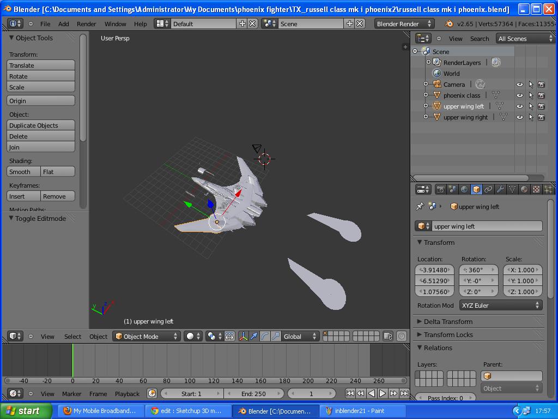Open the Material properties tab (sphere icon)
558x419 pixels.
tap(524, 189)
